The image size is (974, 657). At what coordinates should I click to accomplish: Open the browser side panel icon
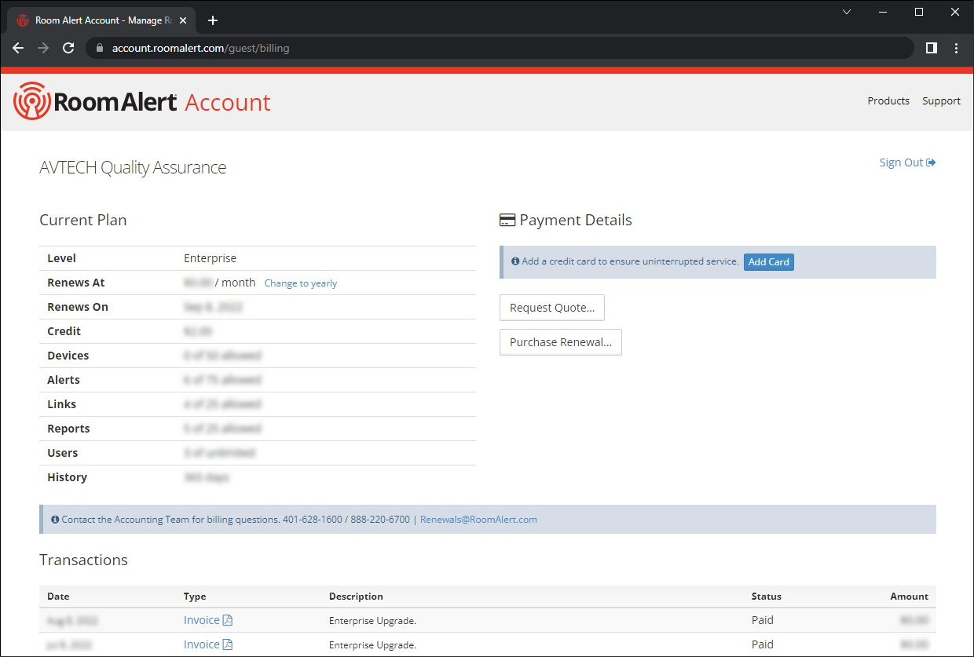point(931,48)
